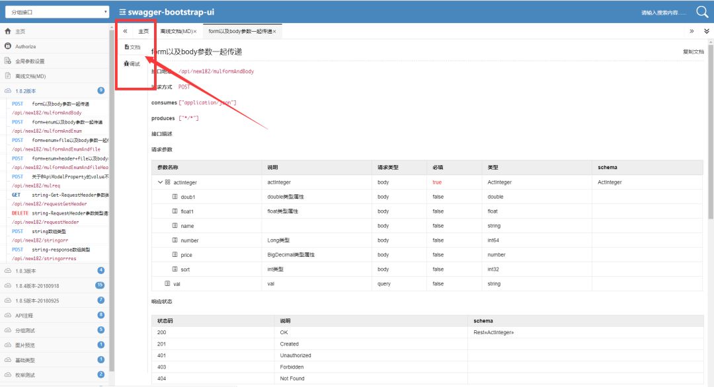Click the val parameter field icon
This screenshot has width=714, height=387.
point(167,283)
